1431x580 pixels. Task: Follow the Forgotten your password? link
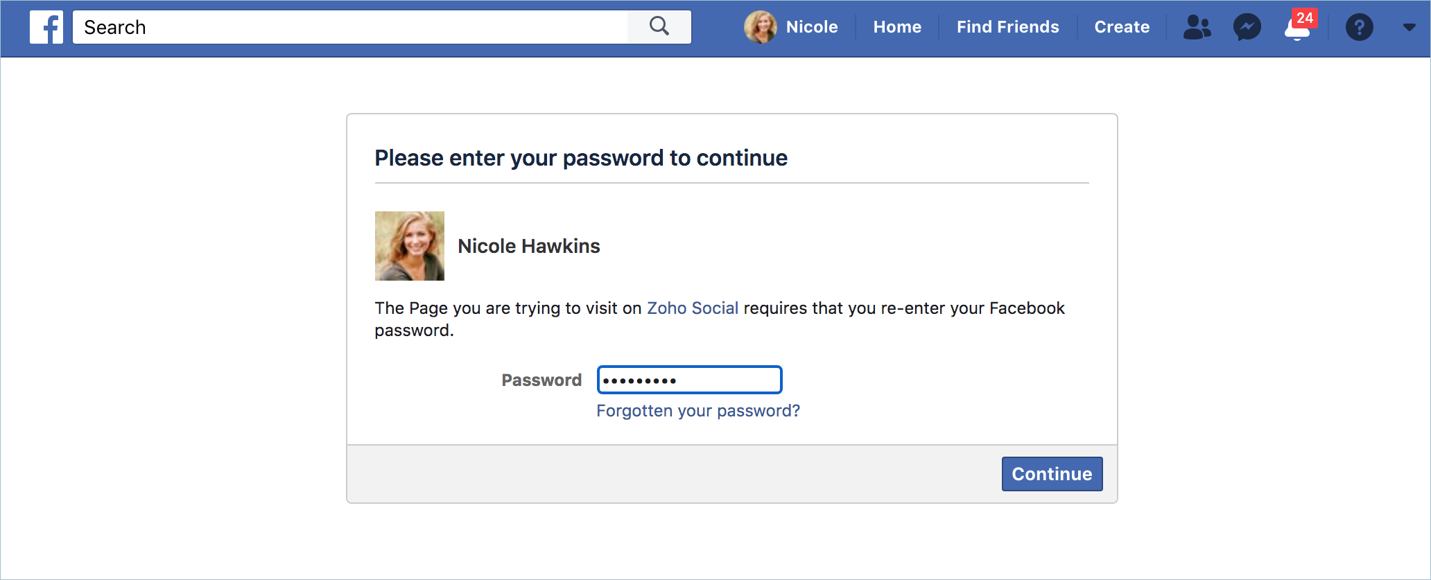698,411
